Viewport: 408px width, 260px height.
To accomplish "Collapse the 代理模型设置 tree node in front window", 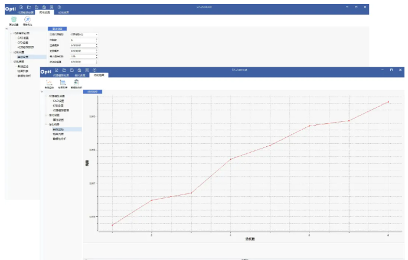I will 46,96.
